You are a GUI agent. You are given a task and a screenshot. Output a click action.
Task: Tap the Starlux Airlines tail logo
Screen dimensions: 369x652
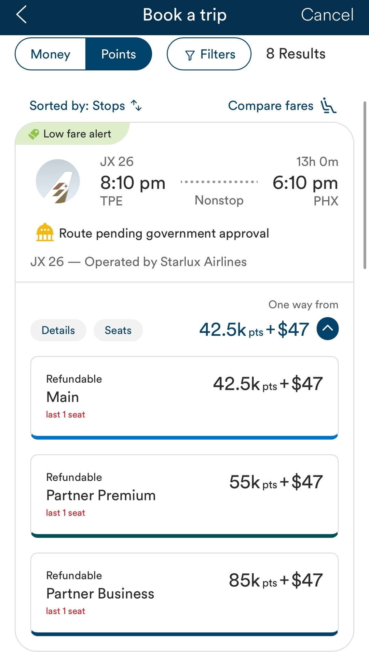coord(58,181)
